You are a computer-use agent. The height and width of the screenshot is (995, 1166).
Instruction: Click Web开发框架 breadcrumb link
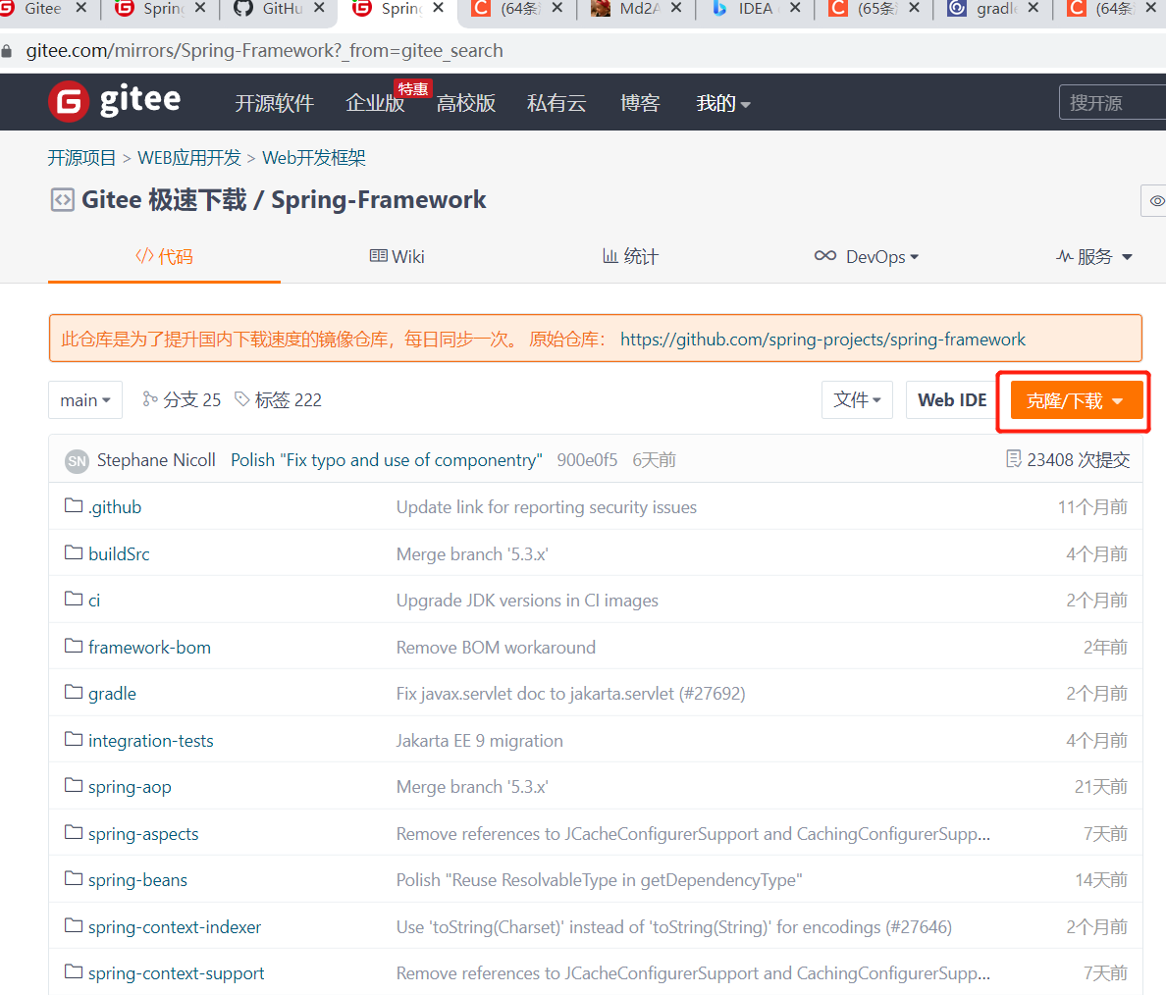pos(314,158)
